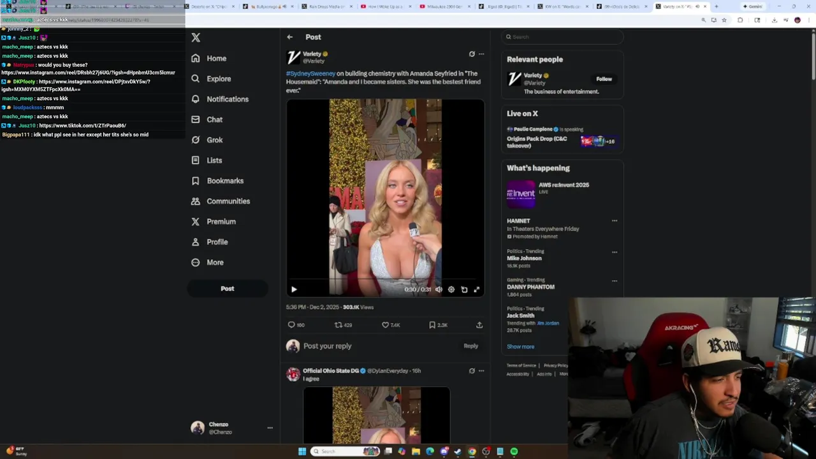Open Grok from the sidebar
This screenshot has height=459, width=816.
207,140
